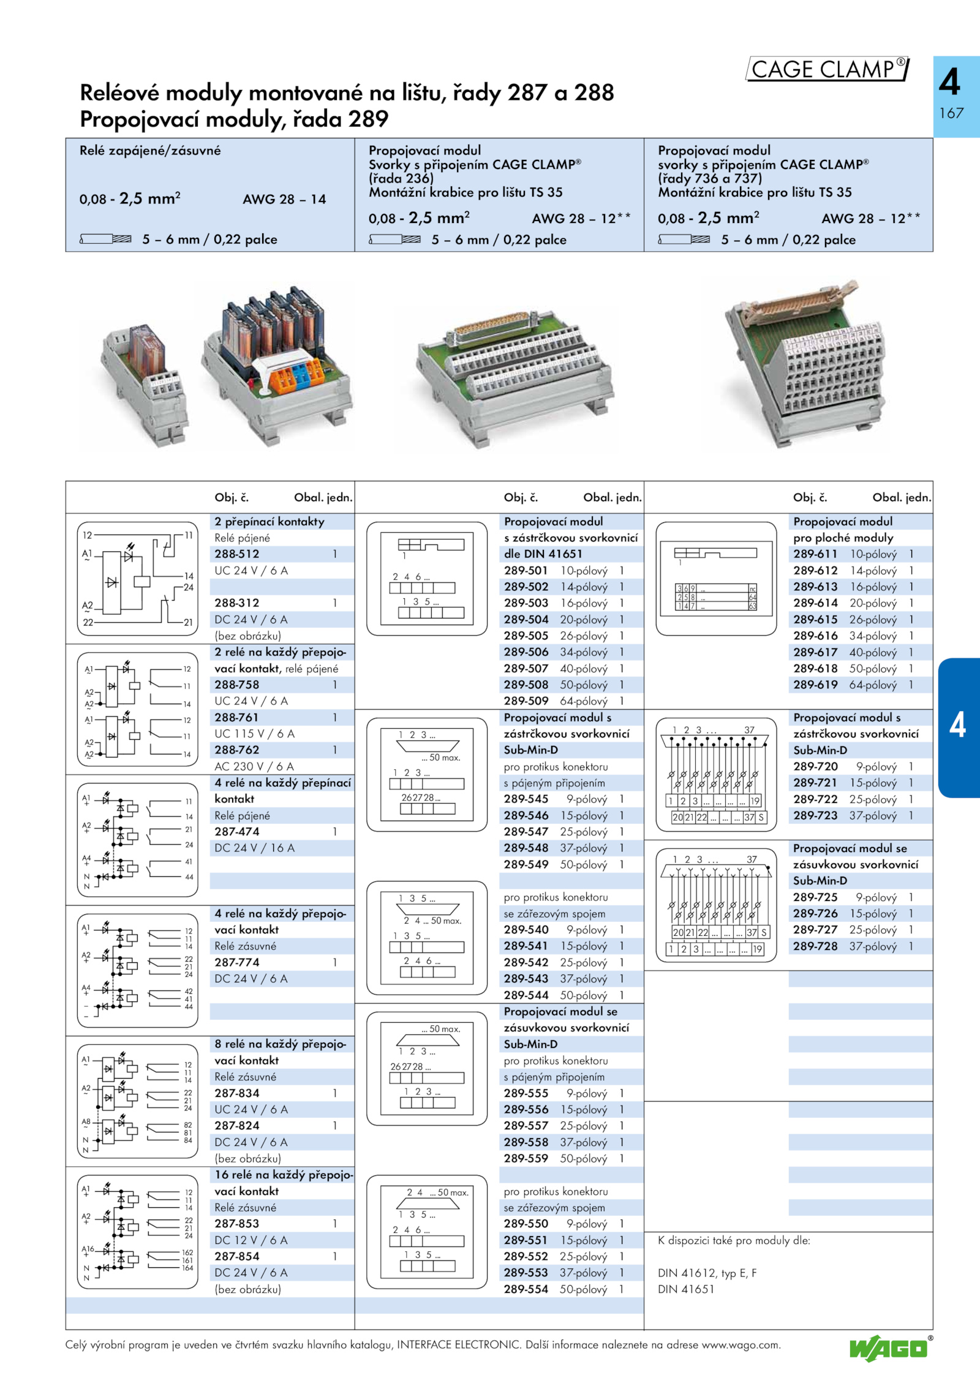Screen dimensions: 980x1386
Task: Click the www.wago.com address in footer
Action: pyautogui.click(x=741, y=1345)
